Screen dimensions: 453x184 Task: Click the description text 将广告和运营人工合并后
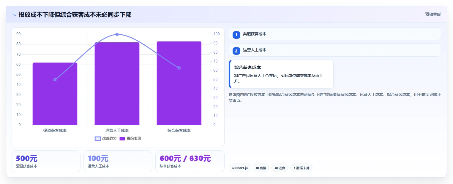[279, 78]
